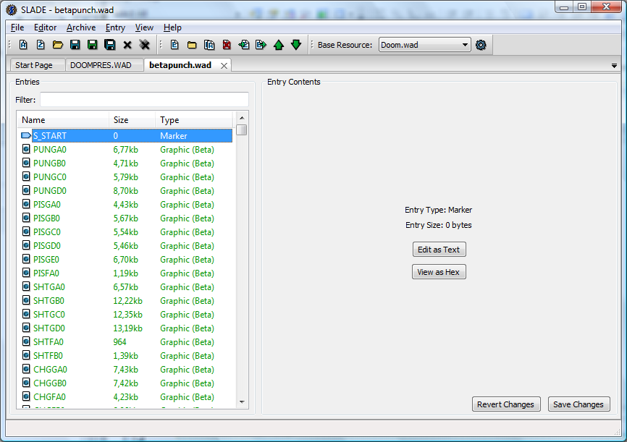Click the Close All double X icon
The image size is (627, 442).
(144, 45)
